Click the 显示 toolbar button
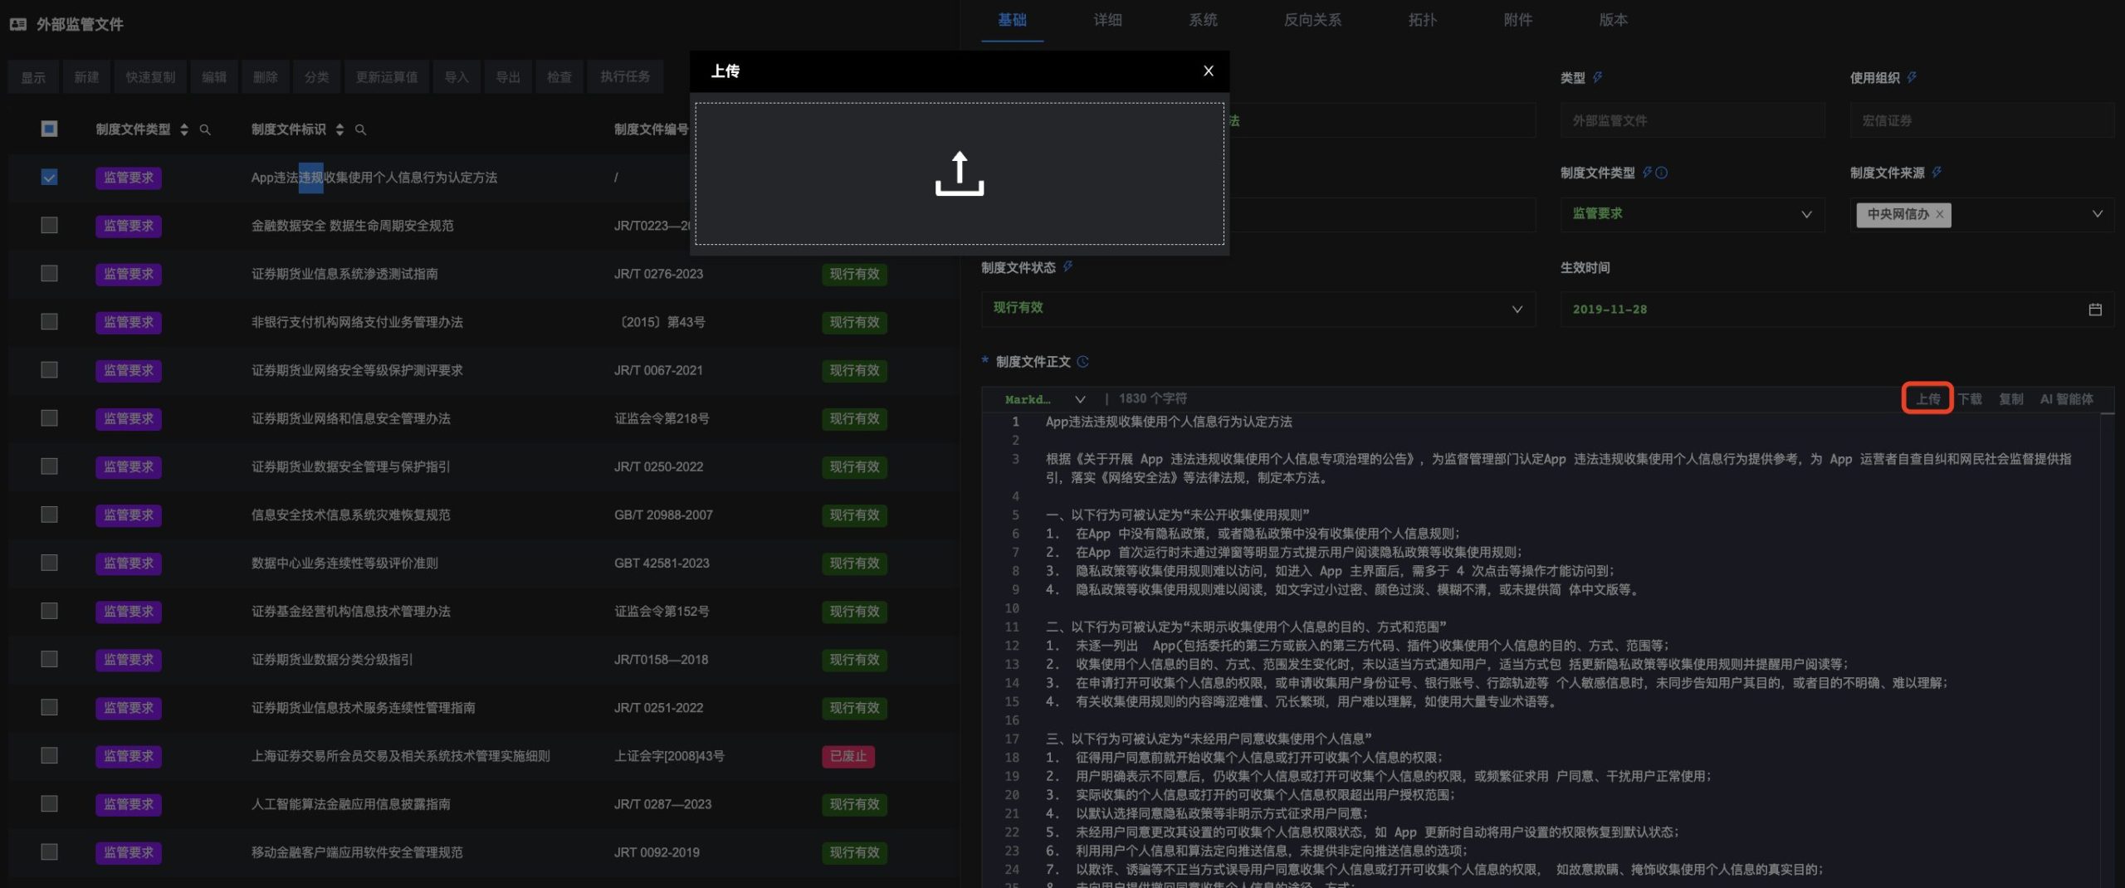Viewport: 2125px width, 888px height. [x=33, y=77]
